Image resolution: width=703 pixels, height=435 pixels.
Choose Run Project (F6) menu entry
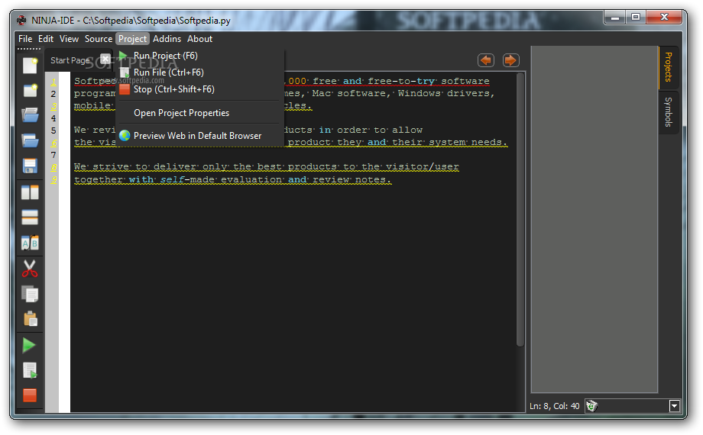pos(200,56)
